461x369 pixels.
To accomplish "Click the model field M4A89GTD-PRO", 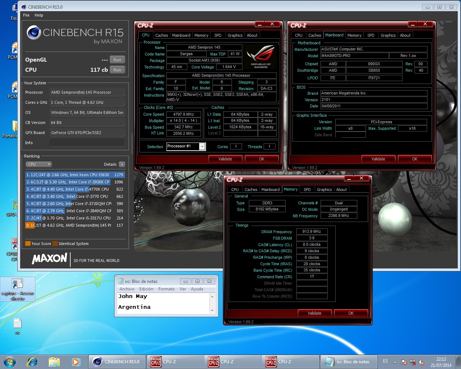I will tap(354, 55).
